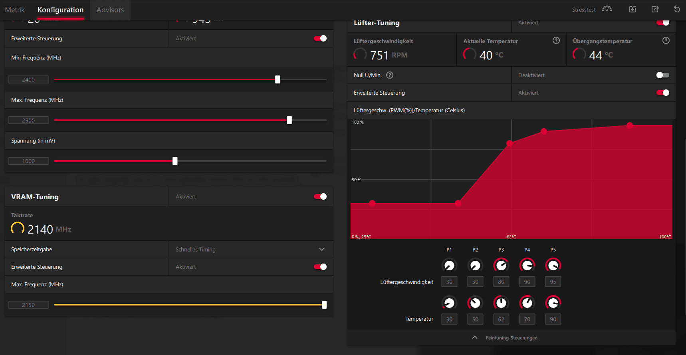
Task: Click the P4 Lüftergeschwindigkeit dial
Action: coord(527,265)
